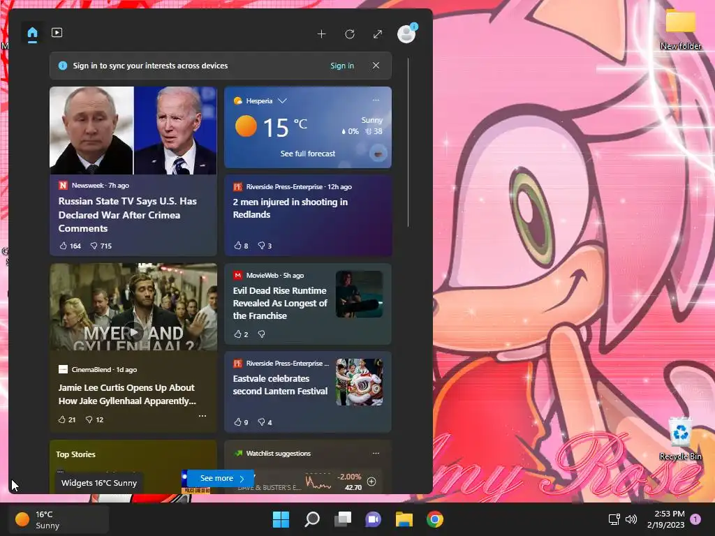This screenshot has height=536, width=715.
Task: Select the New folder desktop icon
Action: (x=680, y=29)
